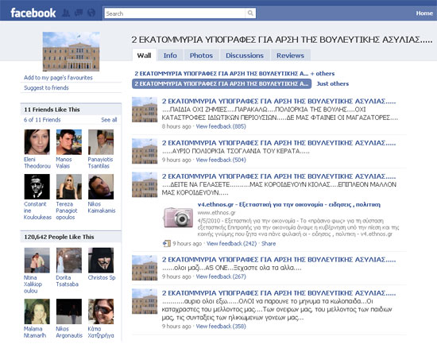Click the search magnifier button
Image resolution: width=437 pixels, height=344 pixels.
click(250, 13)
